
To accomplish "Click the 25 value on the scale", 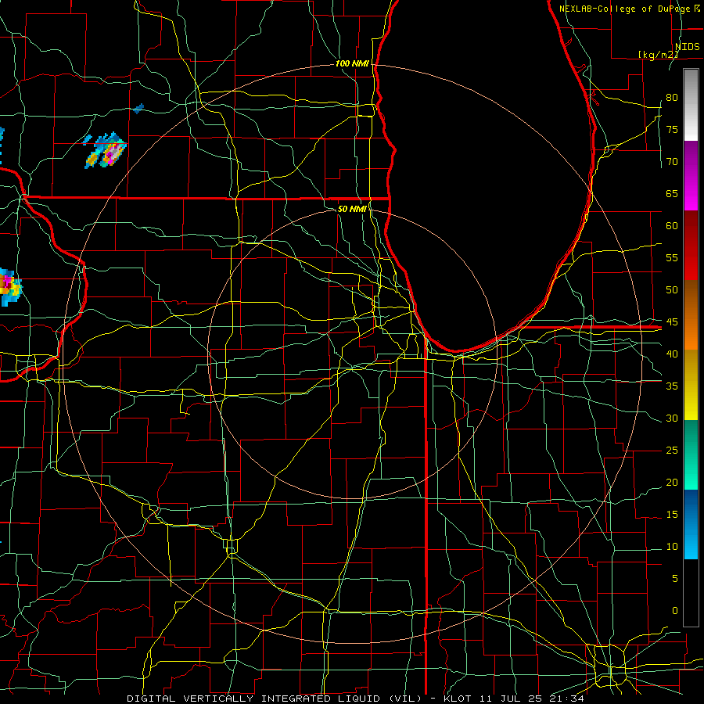I will tap(672, 450).
